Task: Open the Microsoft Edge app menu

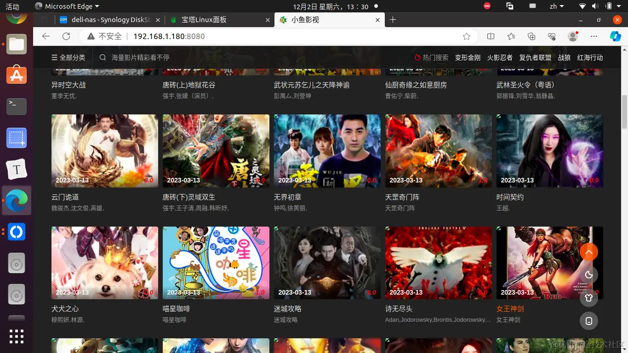Action: tap(67, 6)
